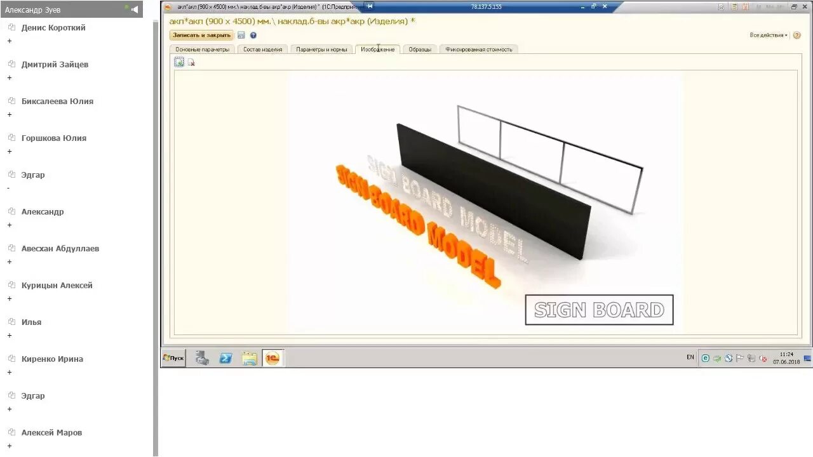Select the 1C Enterprise taskbar icon
Viewport: 813px width, 457px height.
272,358
